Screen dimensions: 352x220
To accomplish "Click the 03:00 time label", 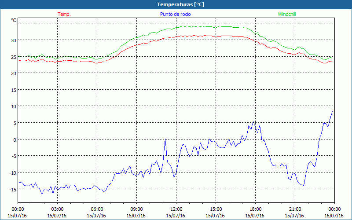I will (x=57, y=209).
